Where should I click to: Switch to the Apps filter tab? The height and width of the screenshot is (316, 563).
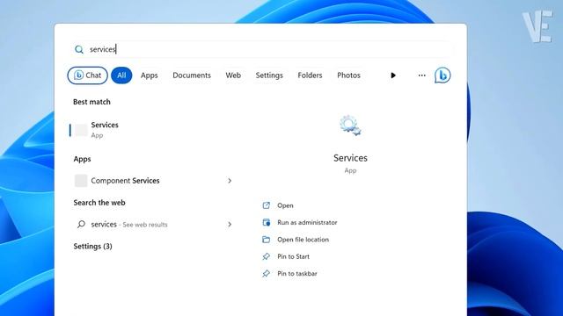click(x=149, y=75)
